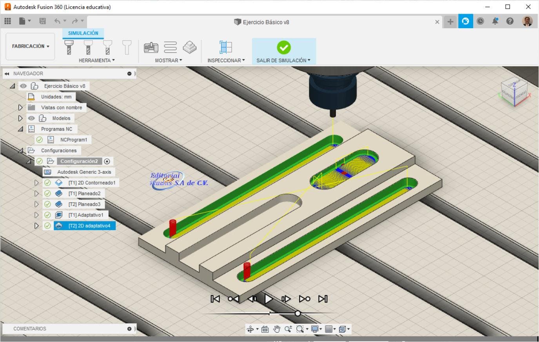
Task: Click the Save disk icon
Action: point(43,21)
